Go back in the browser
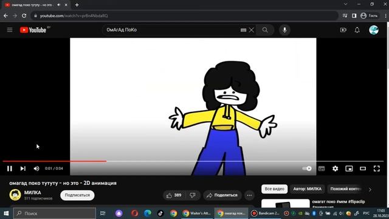Image resolution: width=389 pixels, height=219 pixels. [5, 16]
